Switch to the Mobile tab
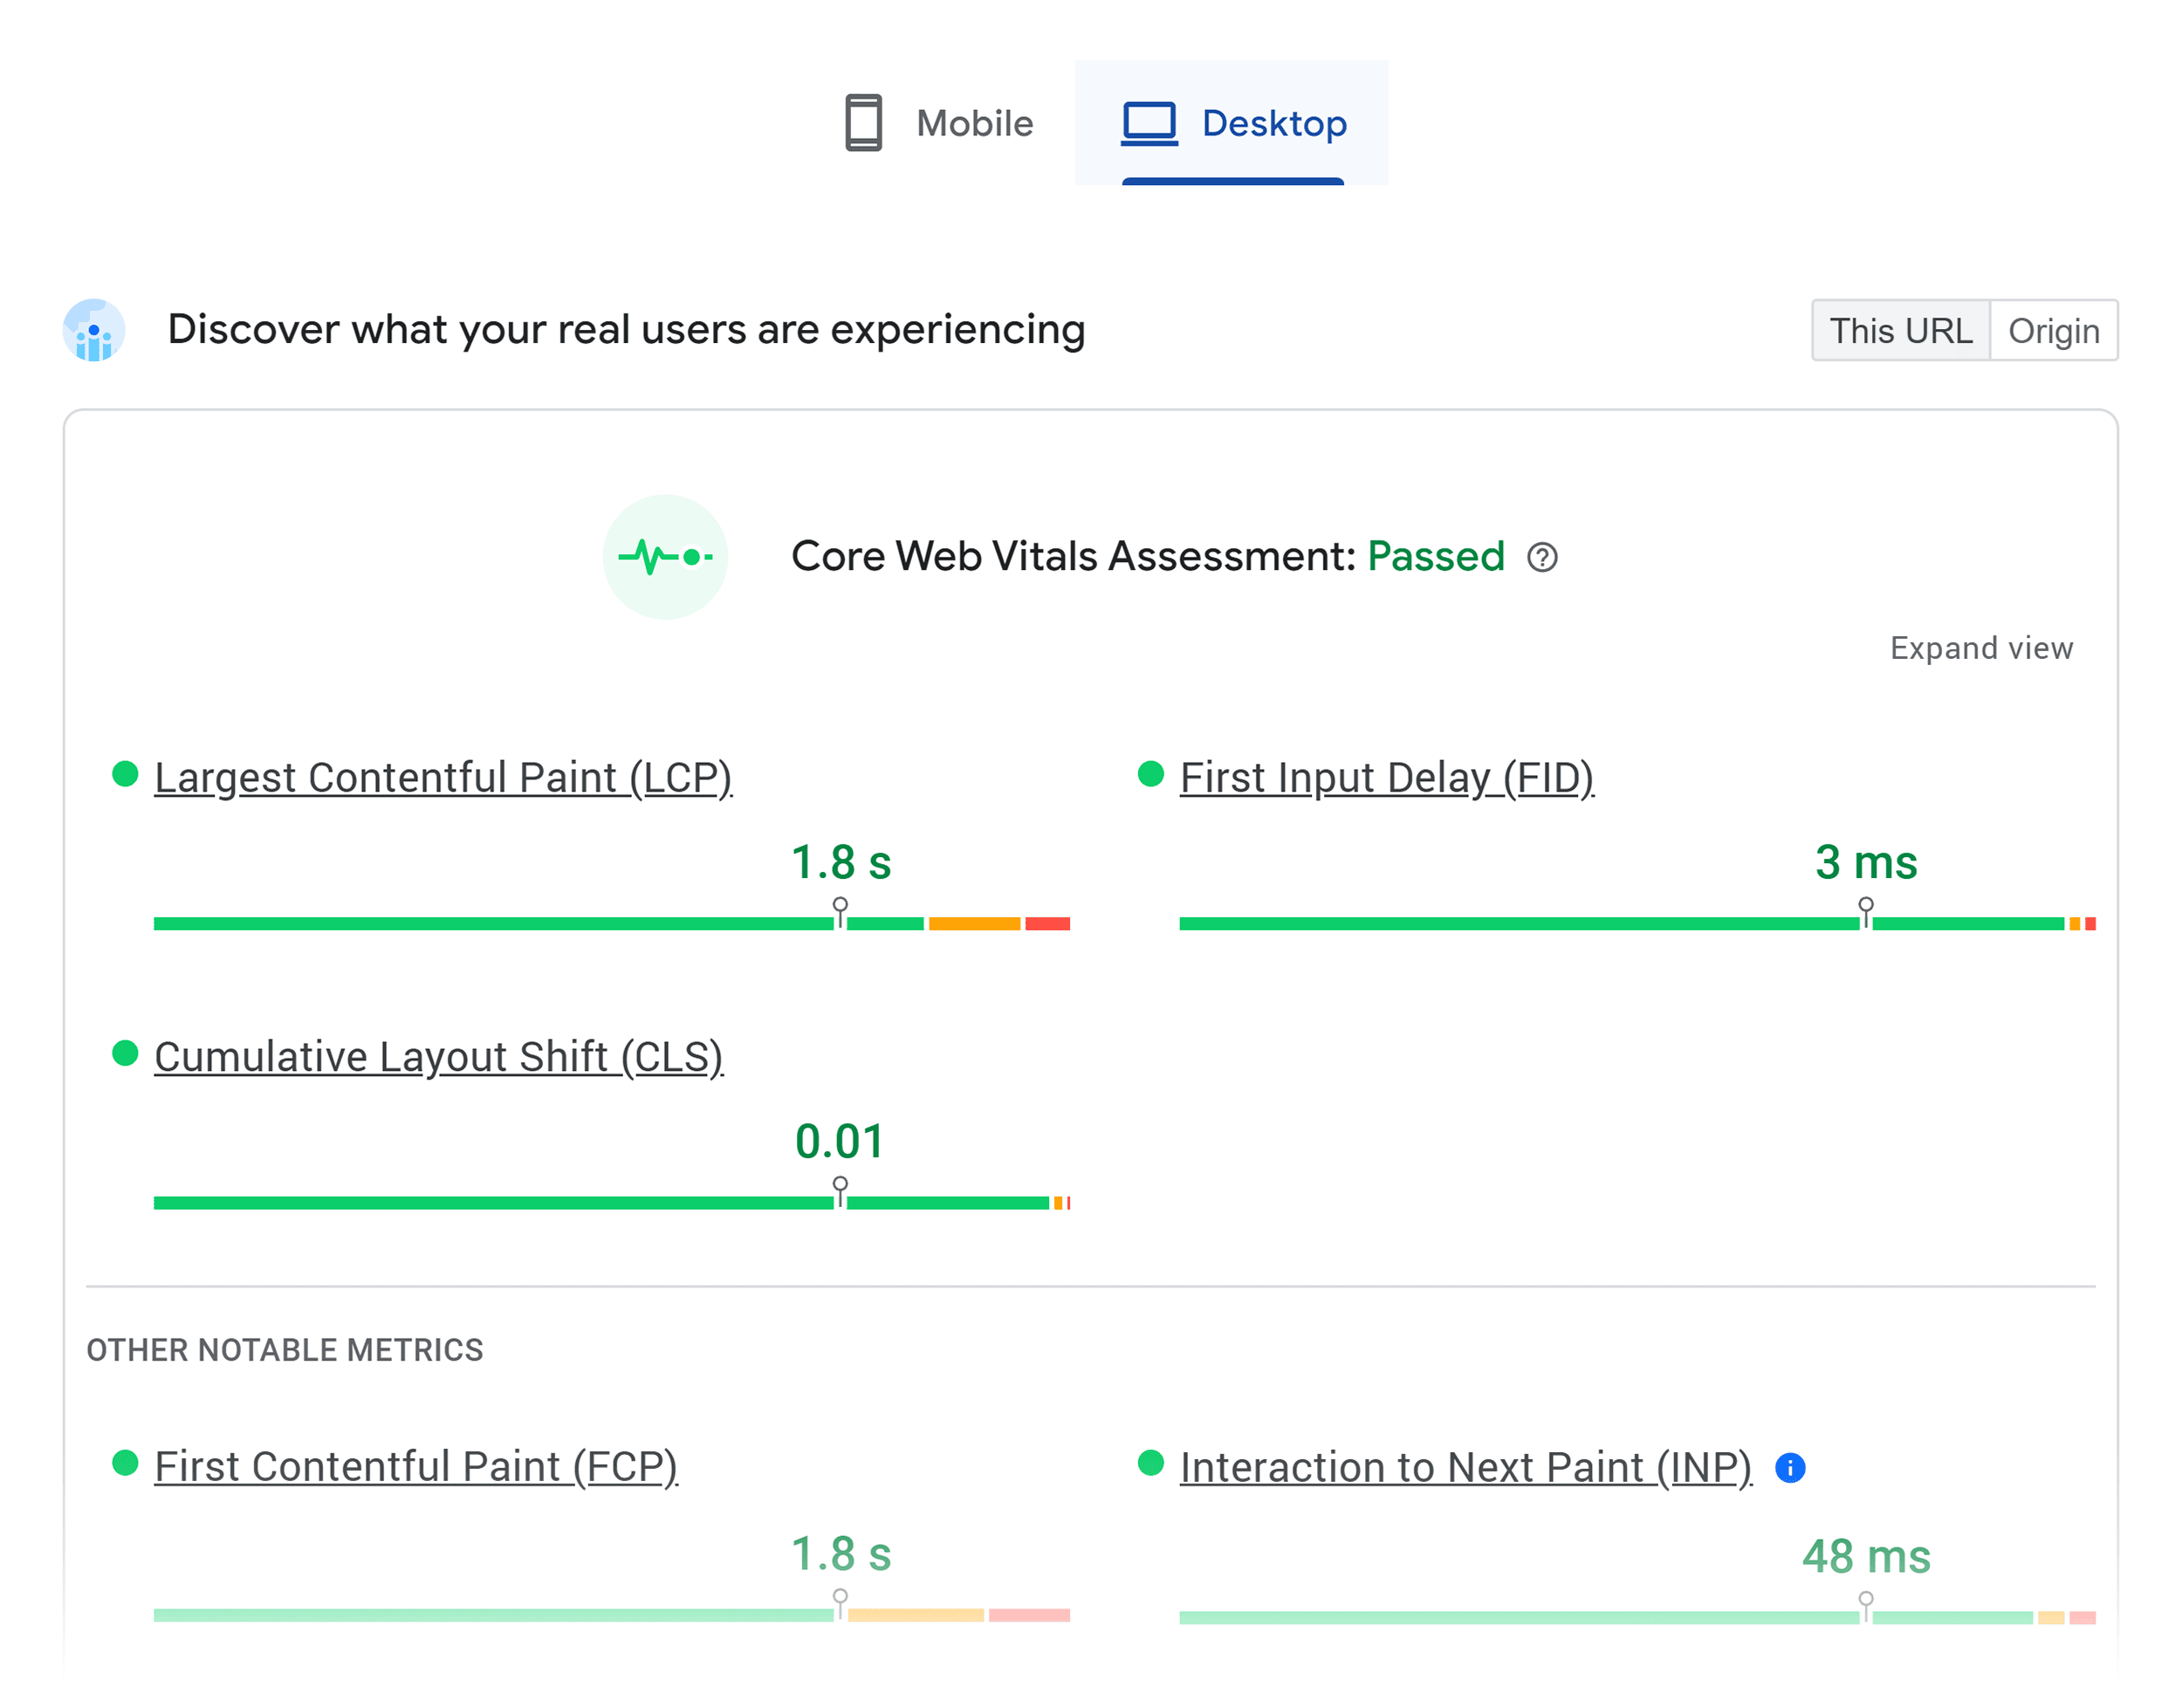Viewport: 2182px width, 1708px height. 938,123
